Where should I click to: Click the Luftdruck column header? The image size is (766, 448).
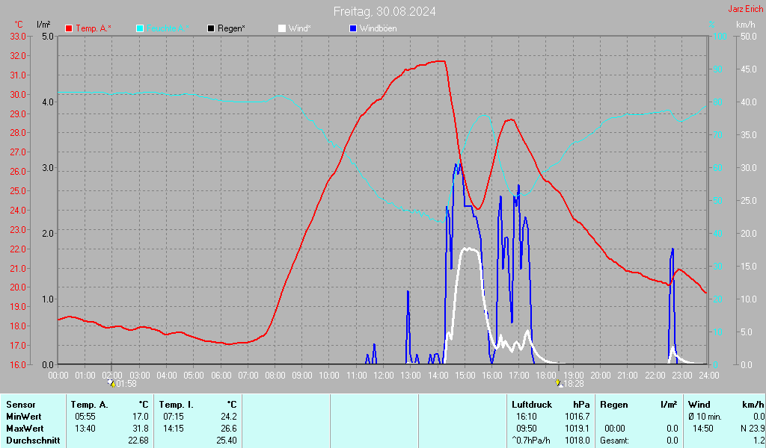[532, 405]
